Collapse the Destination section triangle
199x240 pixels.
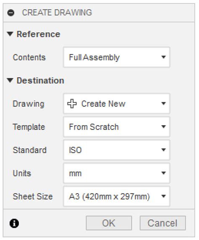tap(10, 80)
